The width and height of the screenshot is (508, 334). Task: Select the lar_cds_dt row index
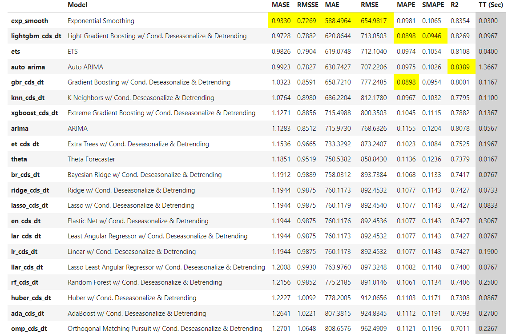26,236
